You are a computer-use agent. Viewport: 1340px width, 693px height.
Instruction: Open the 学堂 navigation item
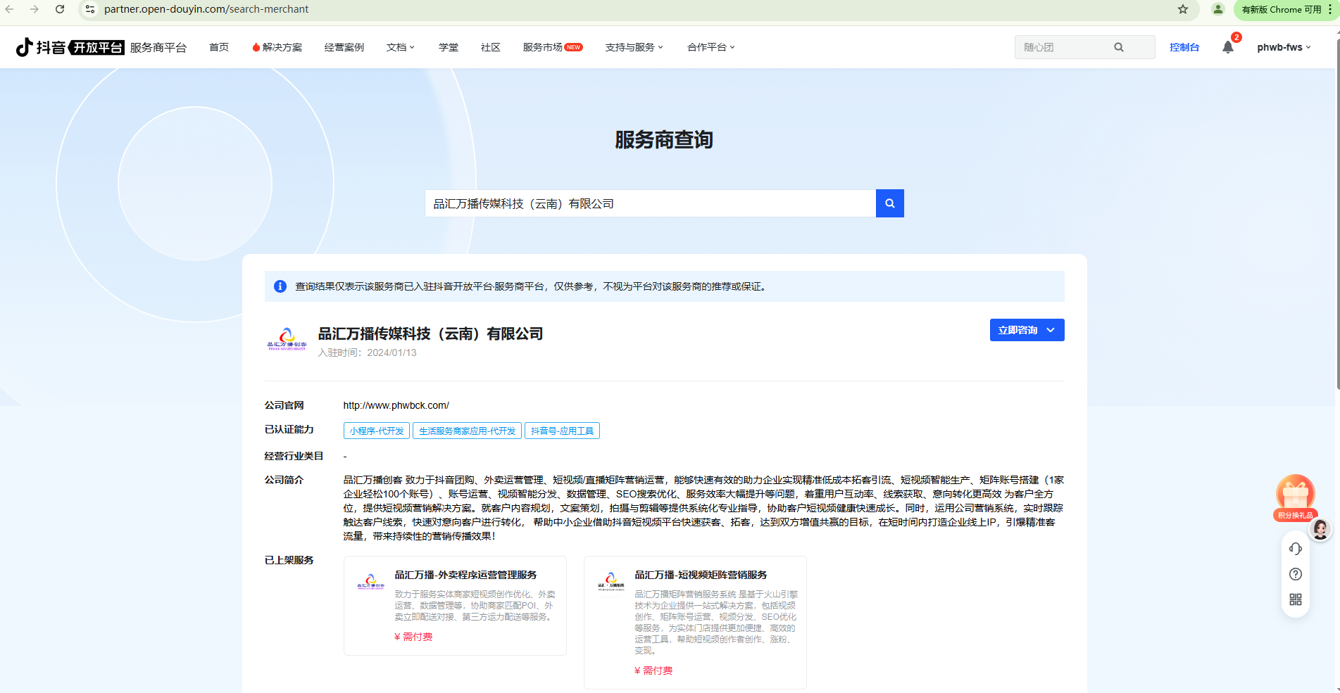pos(449,47)
